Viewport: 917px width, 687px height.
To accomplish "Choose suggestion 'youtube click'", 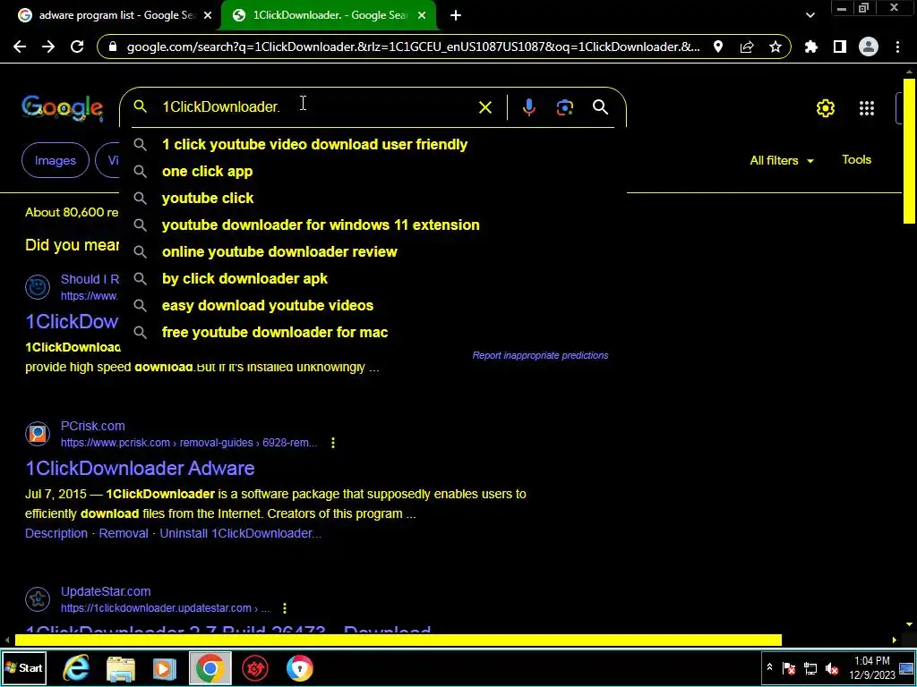I will pos(373,198).
